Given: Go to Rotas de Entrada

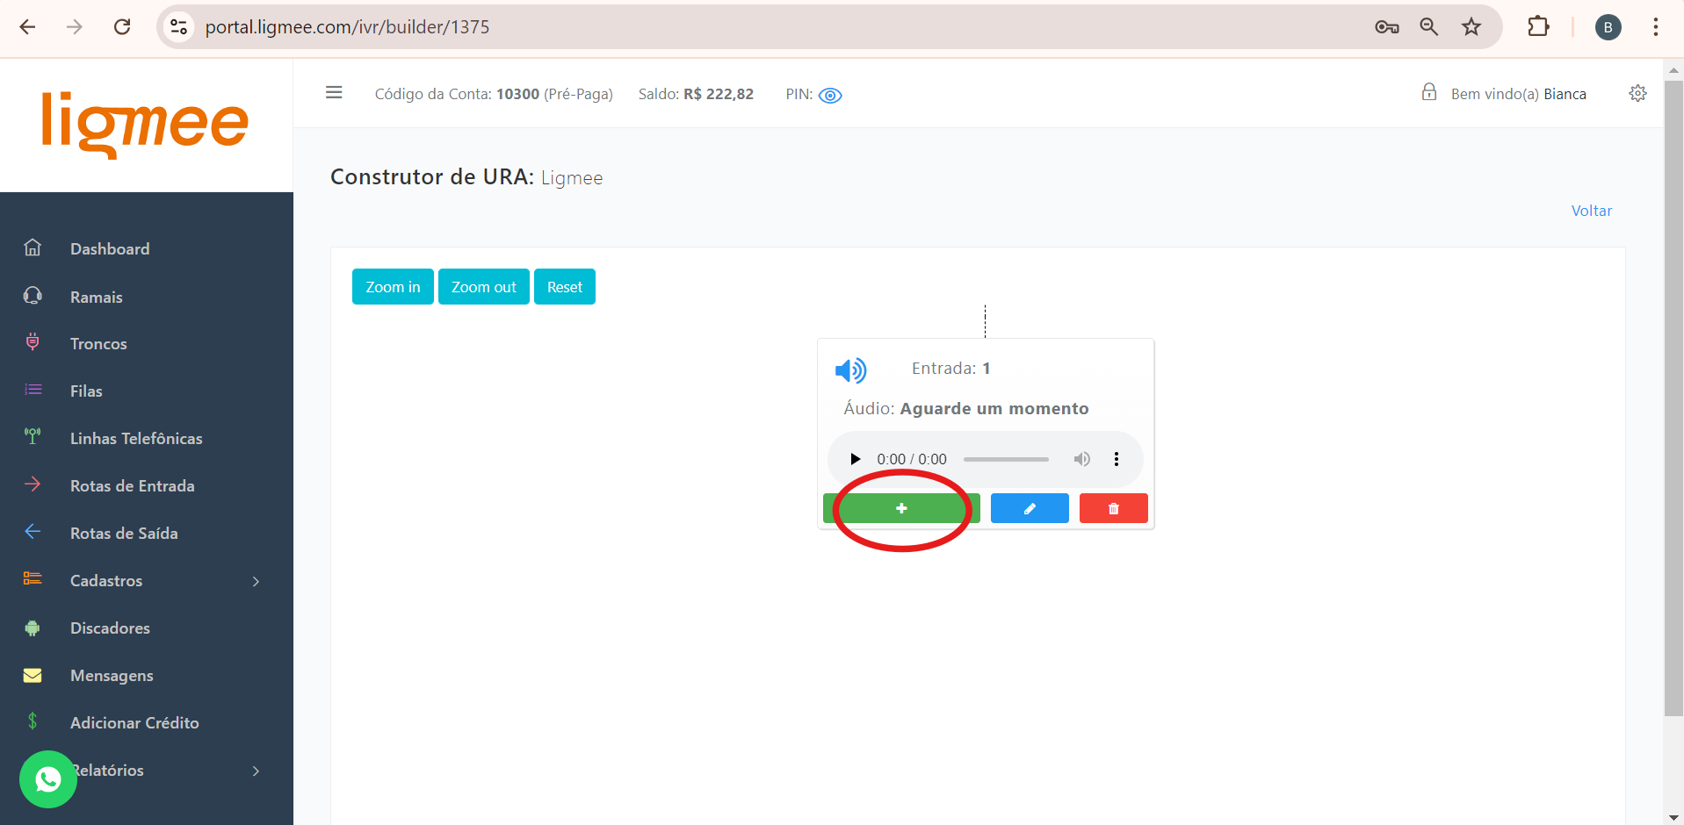Looking at the screenshot, I should (x=132, y=486).
